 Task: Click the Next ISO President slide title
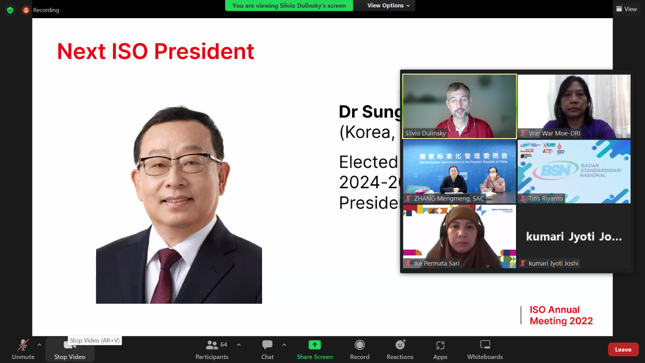coord(156,51)
